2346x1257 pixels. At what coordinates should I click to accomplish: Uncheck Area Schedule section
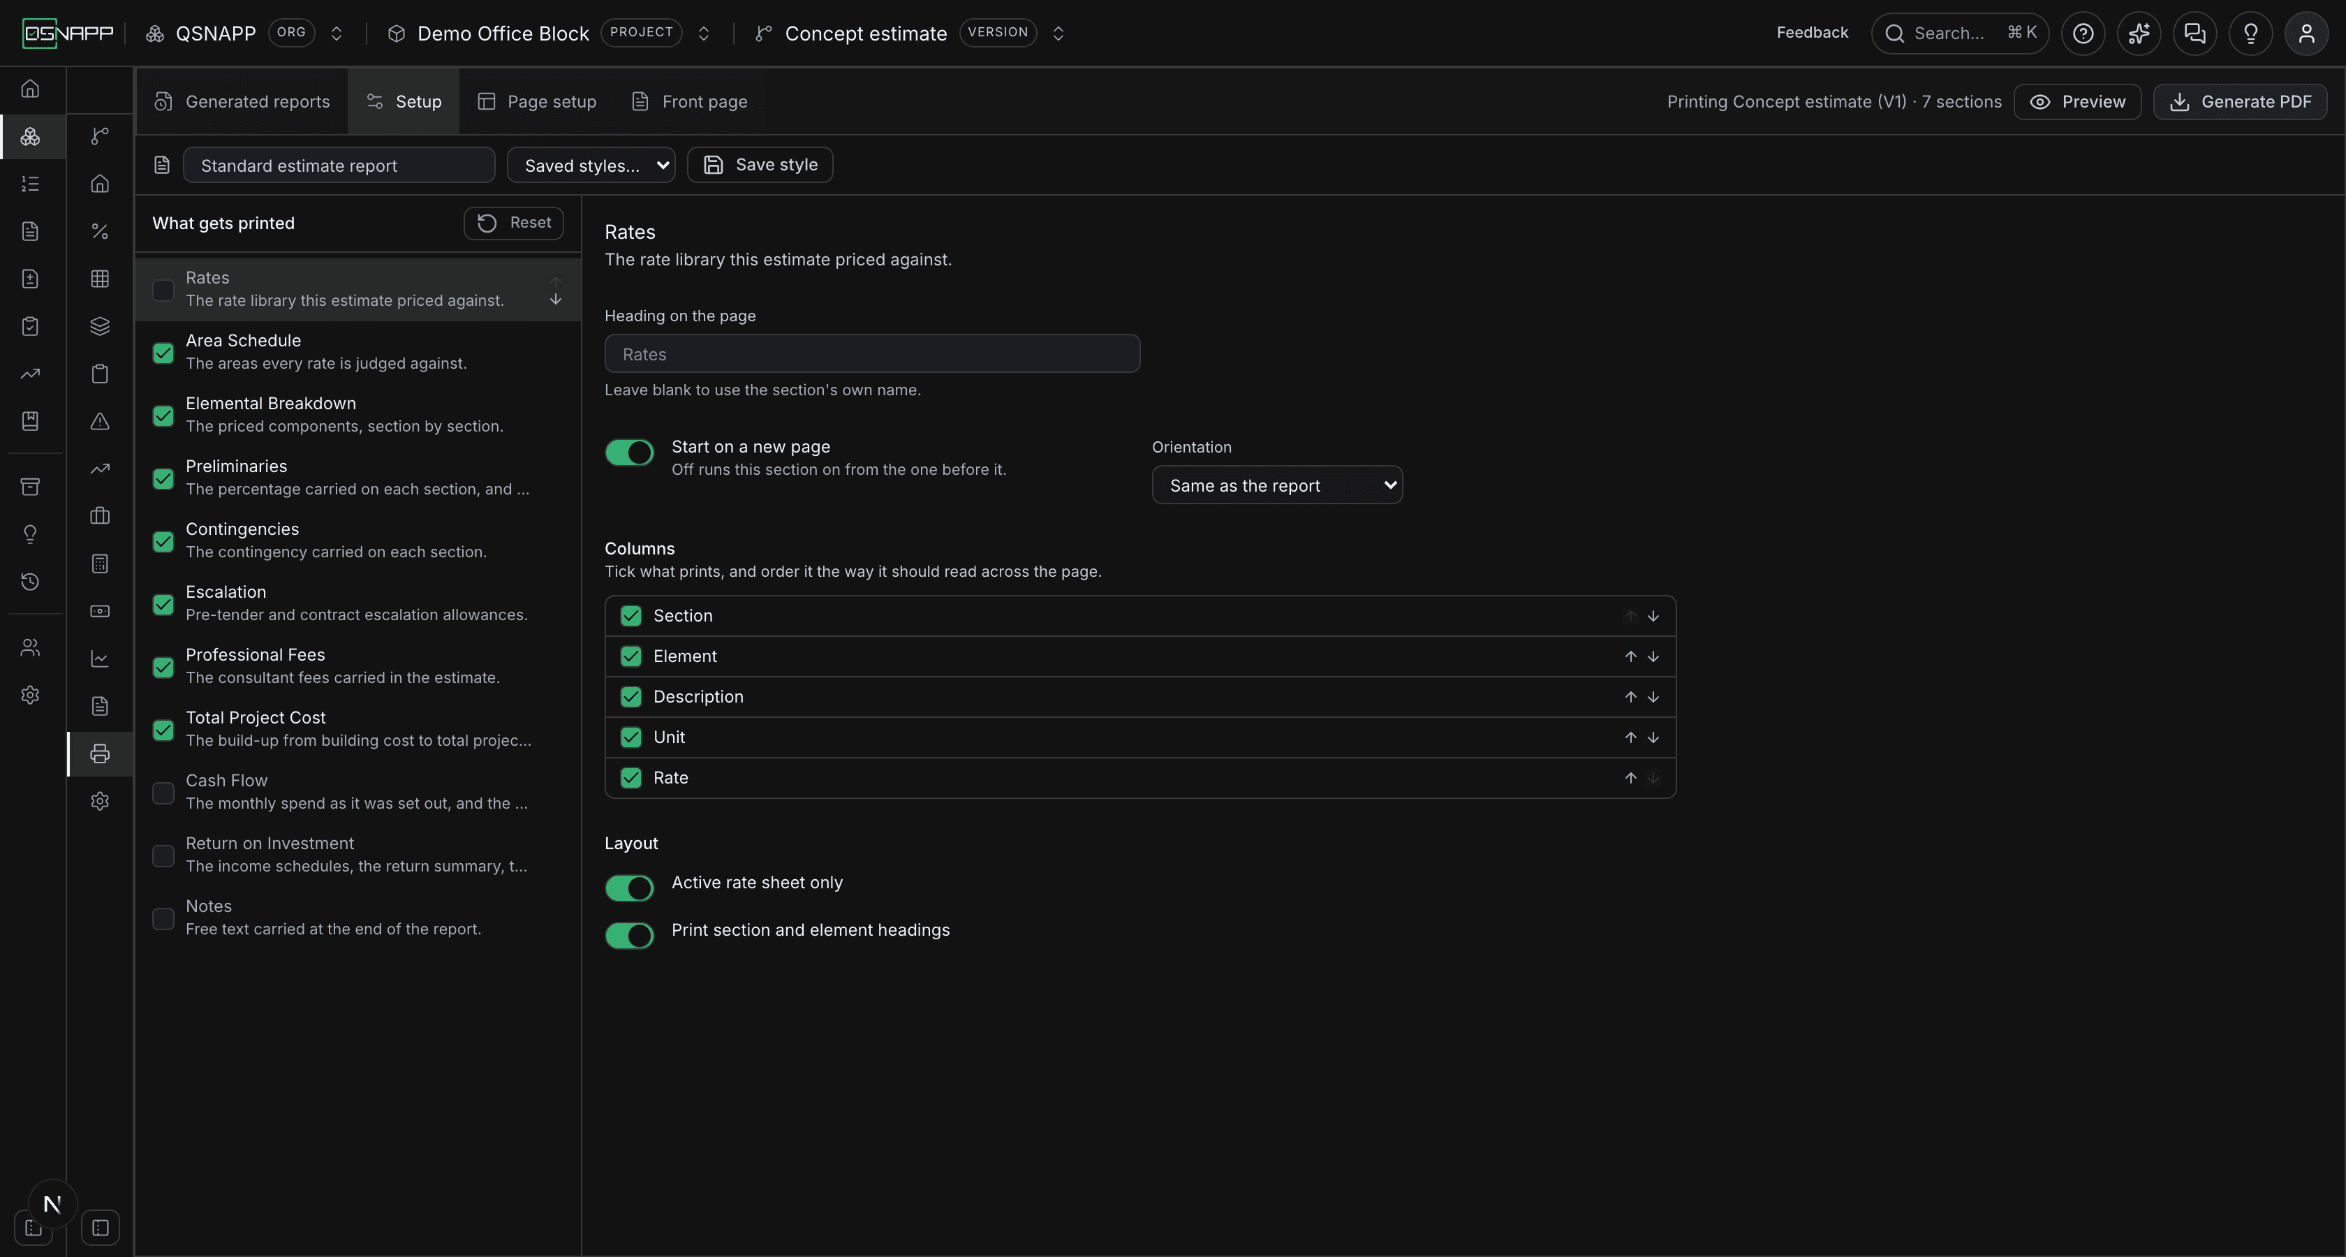(x=163, y=353)
